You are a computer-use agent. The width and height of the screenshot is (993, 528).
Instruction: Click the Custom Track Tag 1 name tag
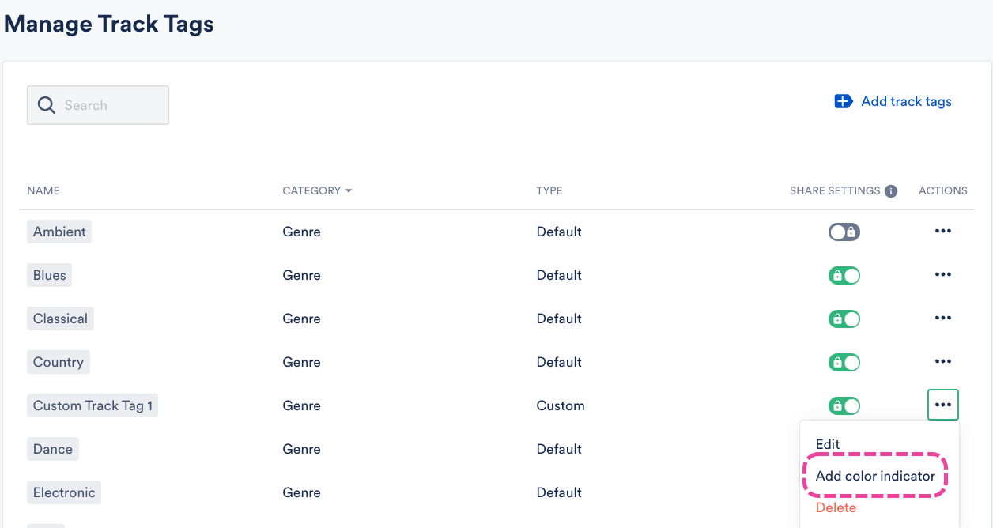click(x=93, y=405)
